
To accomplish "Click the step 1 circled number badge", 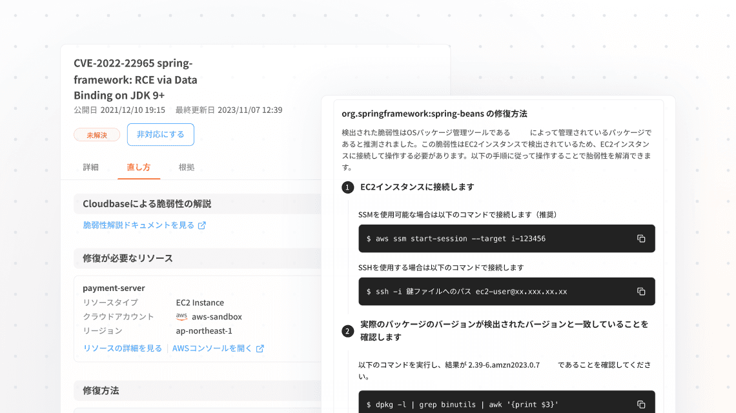I will click(x=348, y=186).
